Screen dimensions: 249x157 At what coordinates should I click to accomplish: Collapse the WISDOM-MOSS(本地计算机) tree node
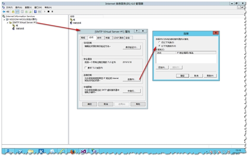click(x=4, y=19)
